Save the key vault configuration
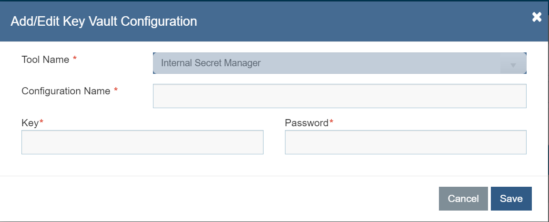This screenshot has height=222, width=549. pyautogui.click(x=511, y=199)
